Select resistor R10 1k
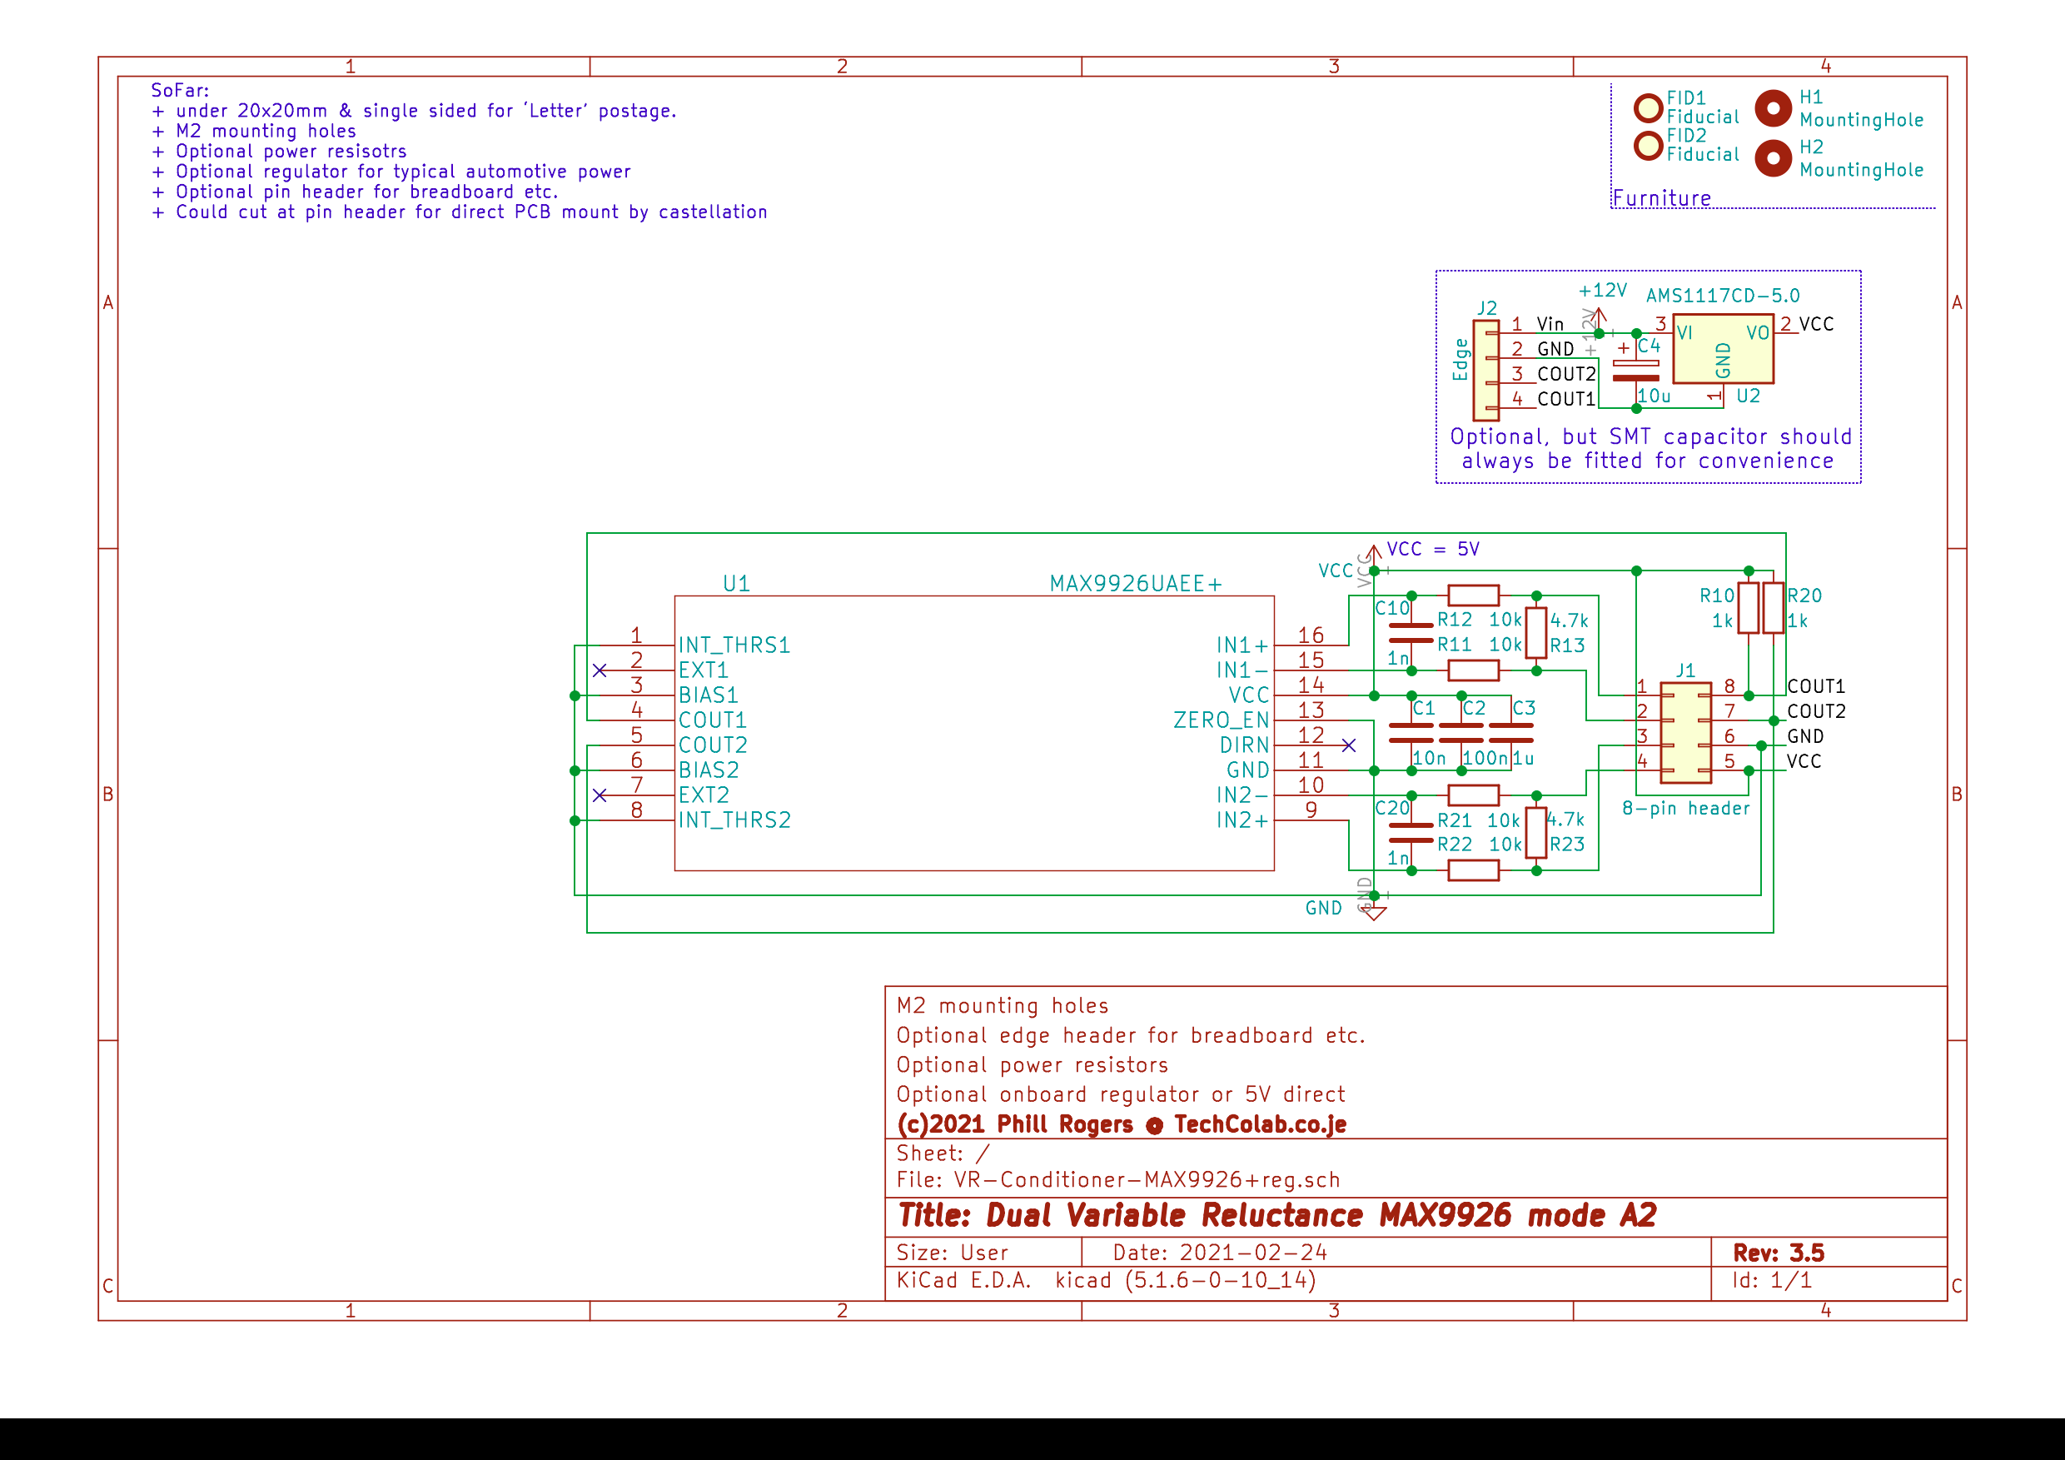 pyautogui.click(x=1748, y=608)
